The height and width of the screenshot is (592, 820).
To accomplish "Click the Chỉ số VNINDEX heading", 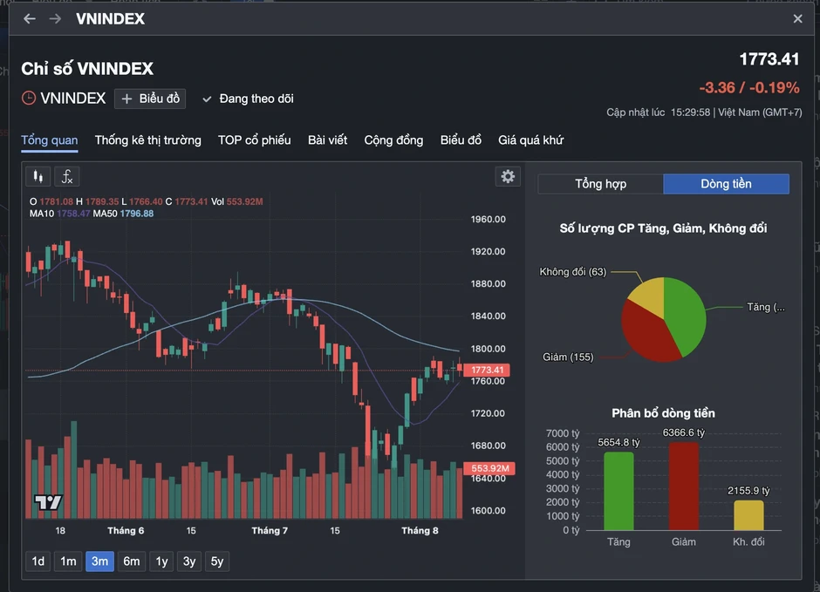I will click(x=87, y=69).
